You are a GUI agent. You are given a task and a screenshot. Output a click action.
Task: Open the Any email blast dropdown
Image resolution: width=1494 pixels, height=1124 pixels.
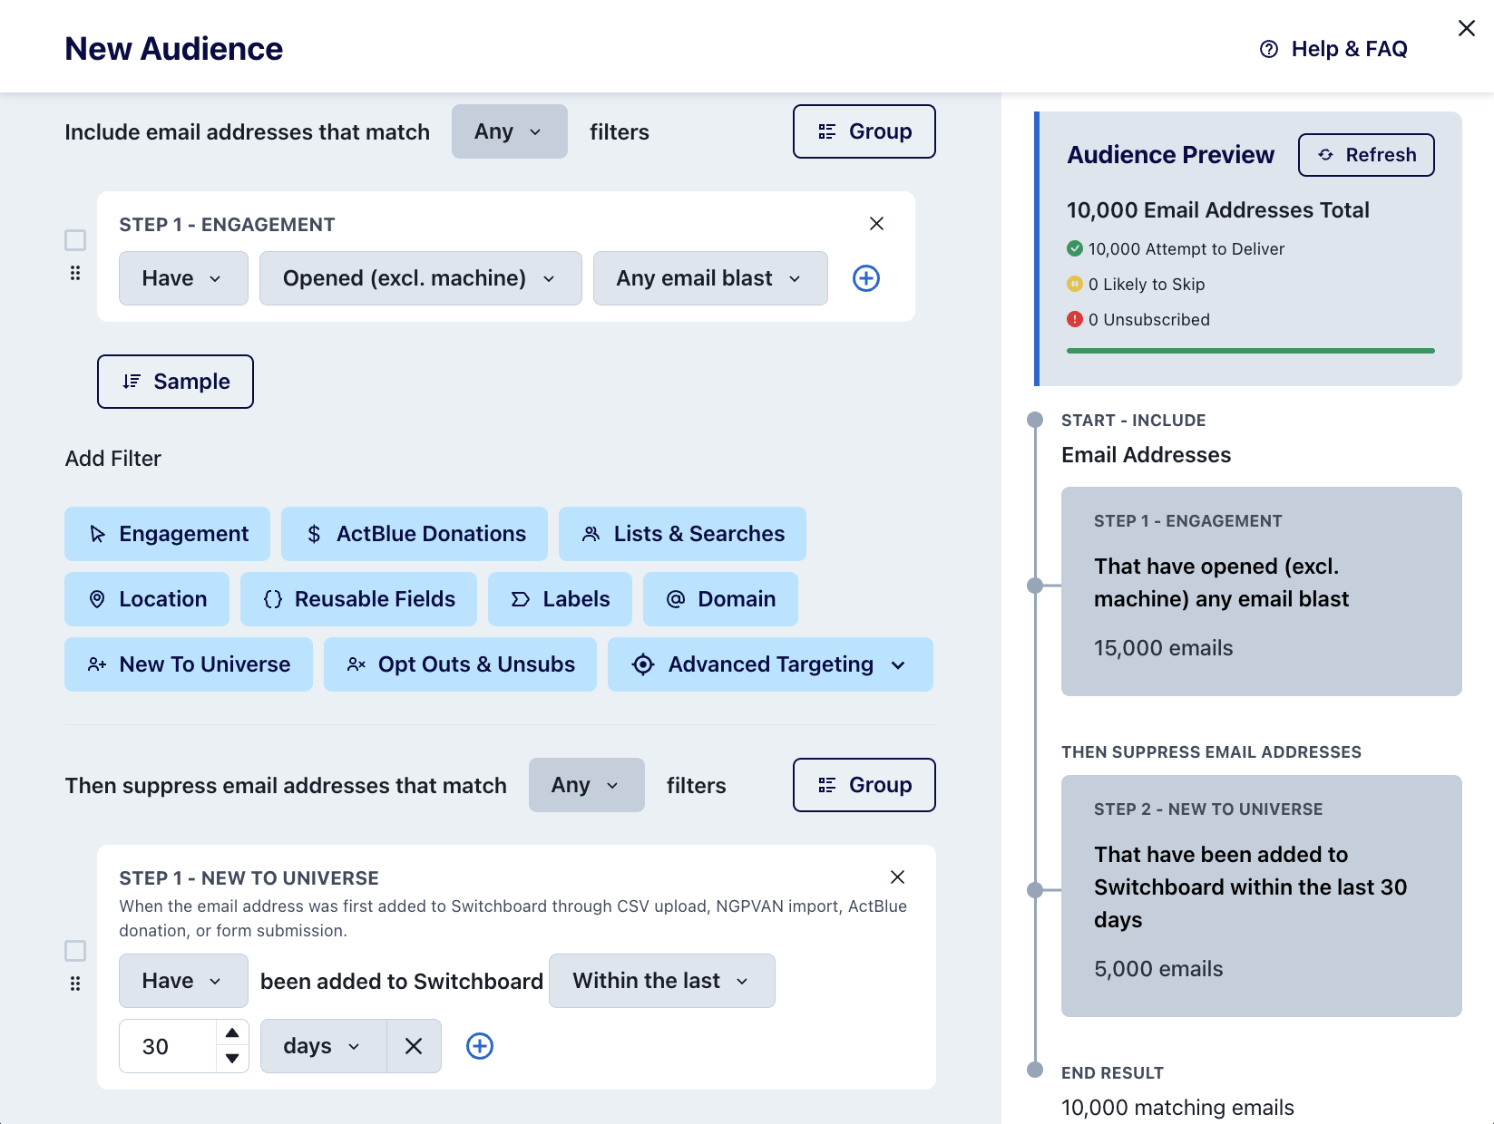pyautogui.click(x=709, y=278)
